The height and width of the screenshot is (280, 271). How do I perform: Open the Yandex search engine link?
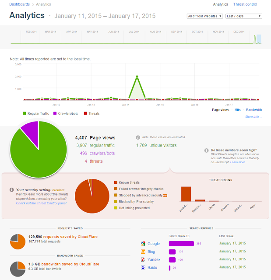click(154, 259)
